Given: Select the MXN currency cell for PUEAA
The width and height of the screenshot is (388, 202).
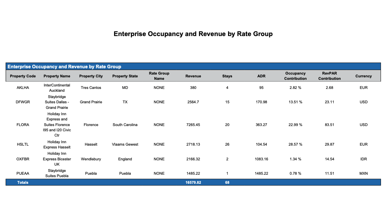Looking at the screenshot, I should [x=363, y=173].
